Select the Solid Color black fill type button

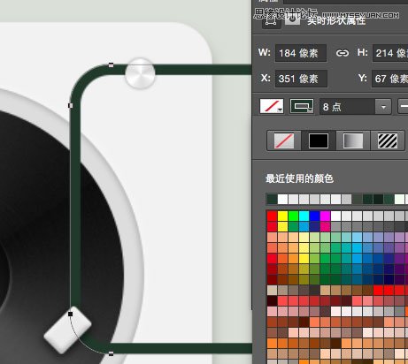(x=319, y=140)
